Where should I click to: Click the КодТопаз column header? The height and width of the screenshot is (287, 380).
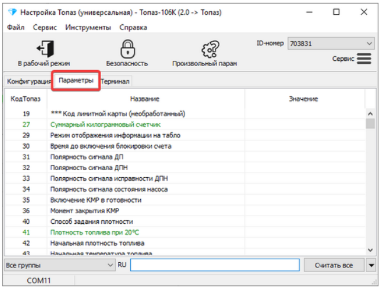point(25,99)
